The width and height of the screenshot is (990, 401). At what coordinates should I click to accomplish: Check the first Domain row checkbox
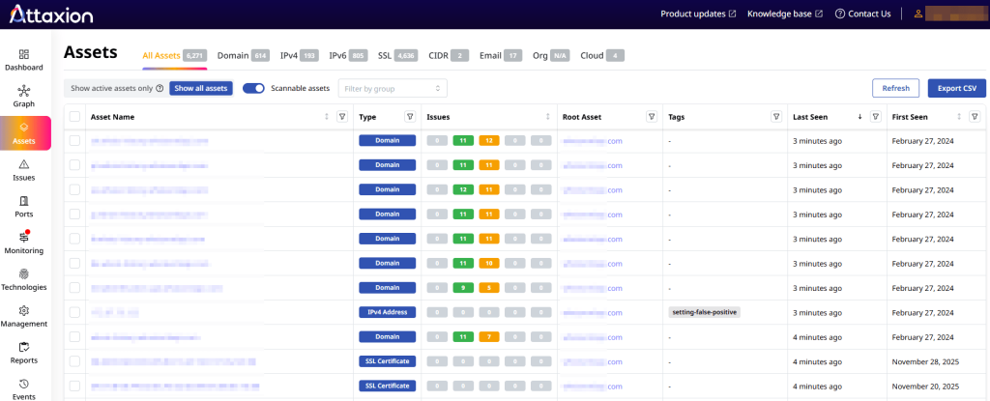75,141
